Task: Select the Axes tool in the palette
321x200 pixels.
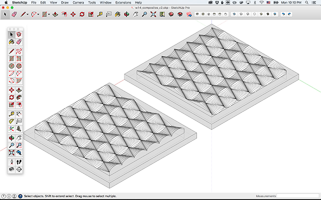Action: [x=12, y=128]
